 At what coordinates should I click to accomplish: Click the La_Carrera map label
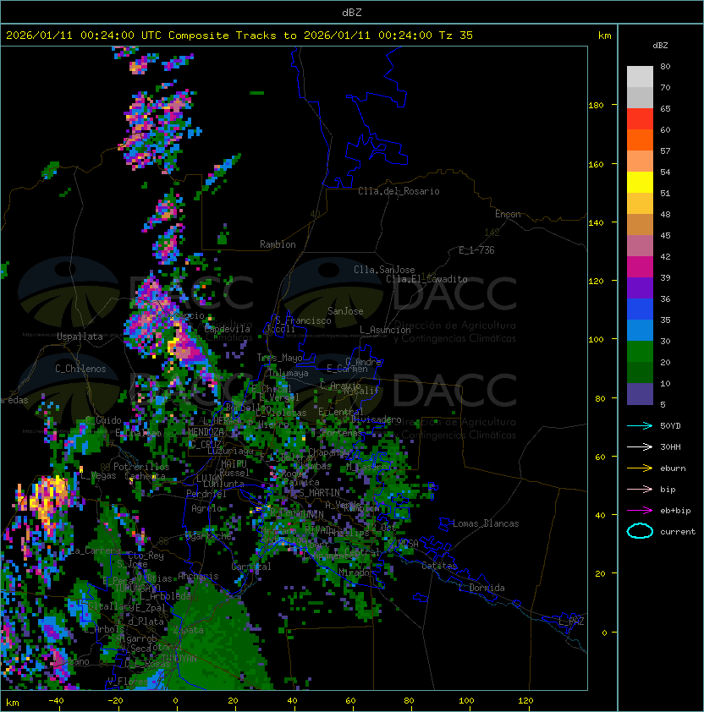95,550
